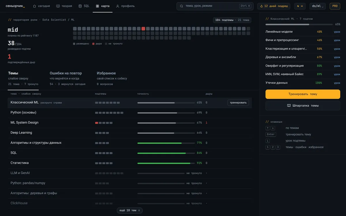
Task: Switch to the Избранное tab
Action: point(112,79)
